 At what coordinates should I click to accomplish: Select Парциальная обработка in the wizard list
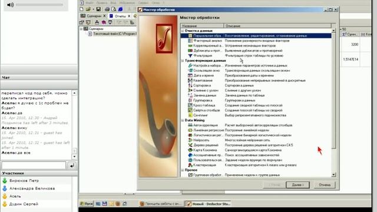[256, 35]
